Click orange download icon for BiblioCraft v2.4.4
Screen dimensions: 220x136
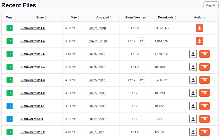[199, 41]
